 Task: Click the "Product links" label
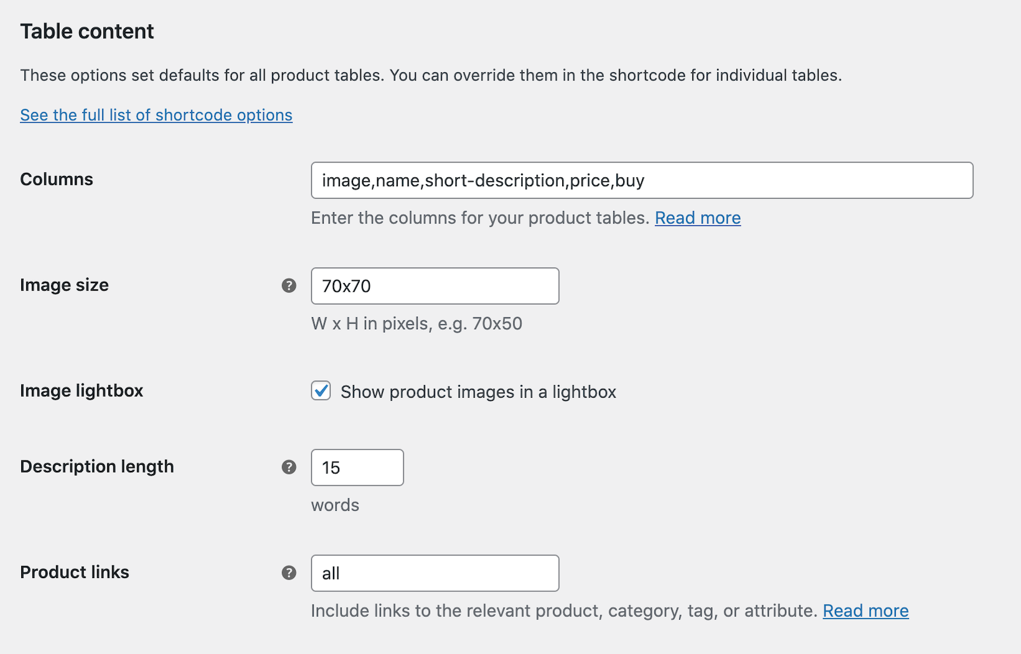[74, 572]
